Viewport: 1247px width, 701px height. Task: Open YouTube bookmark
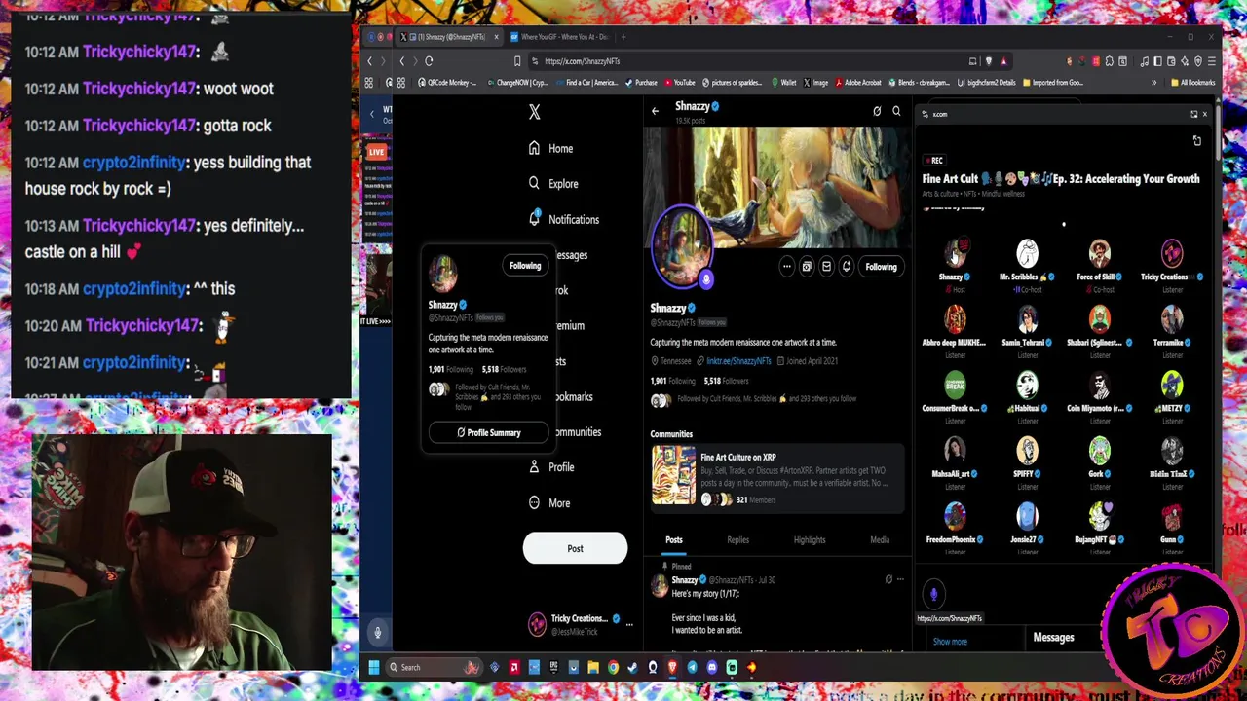pyautogui.click(x=679, y=83)
